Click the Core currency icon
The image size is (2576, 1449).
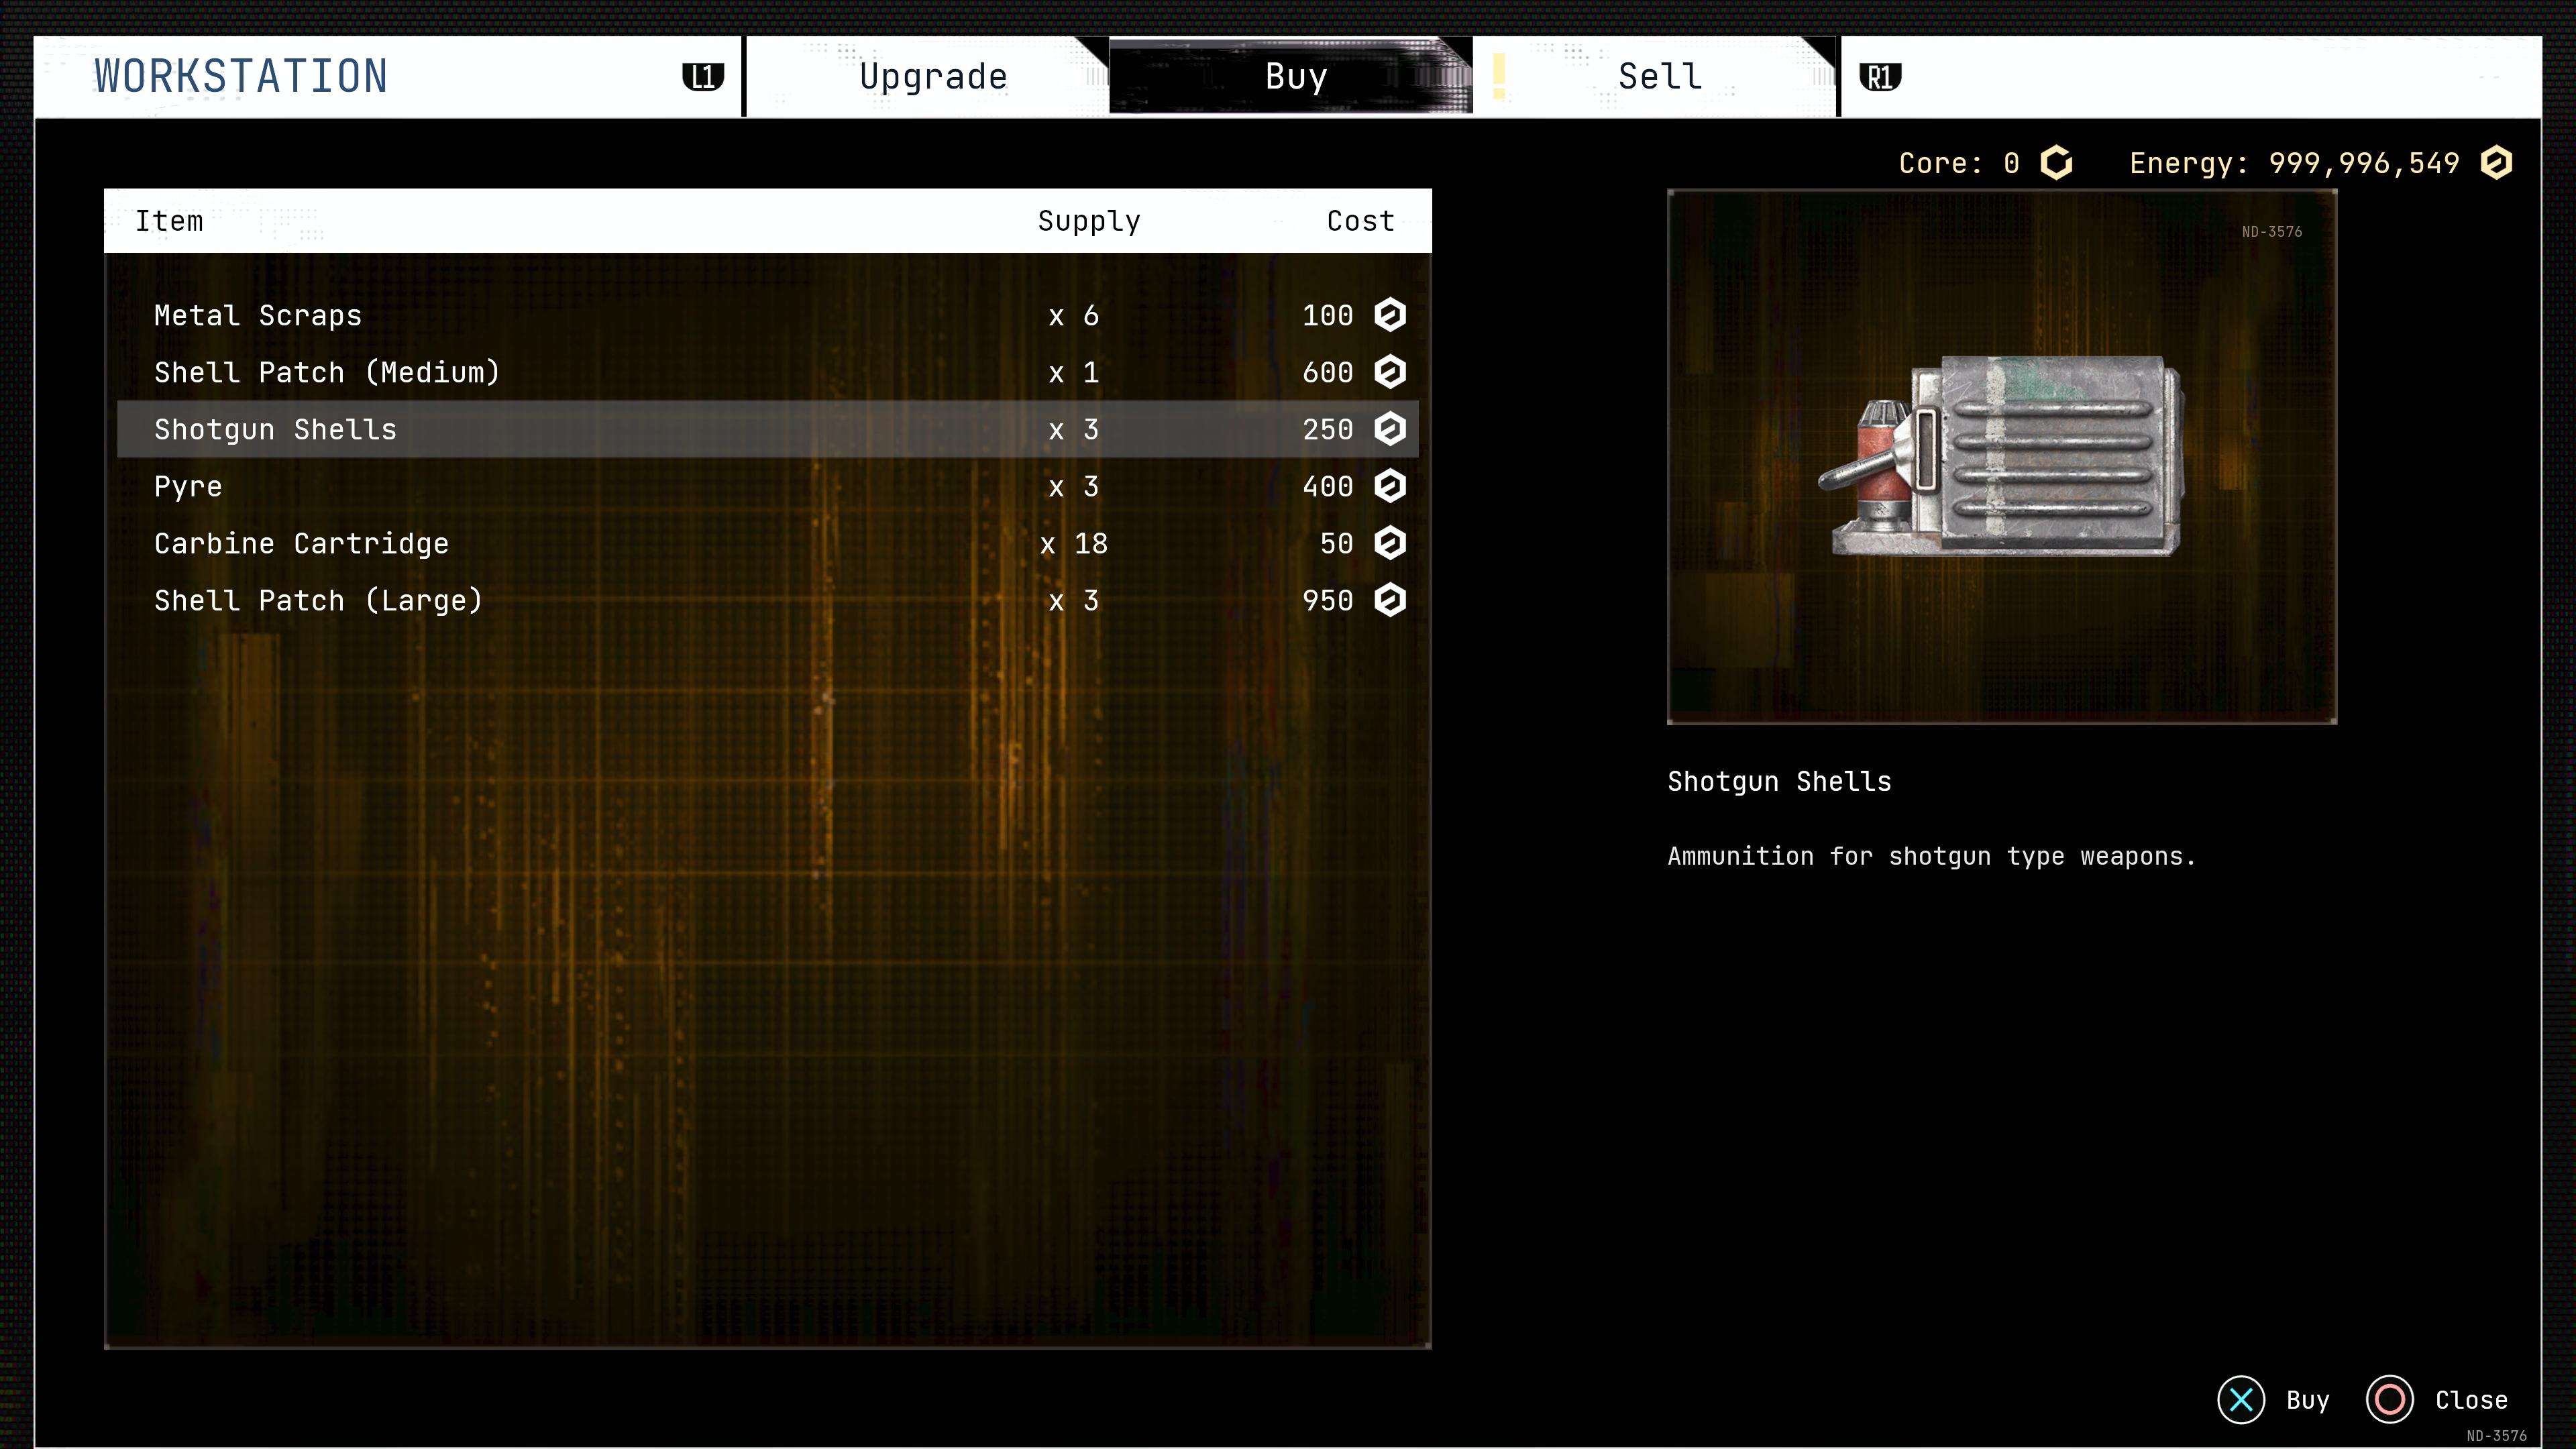tap(2056, 163)
